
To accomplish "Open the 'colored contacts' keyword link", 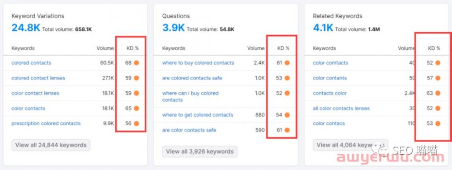I will (x=31, y=63).
